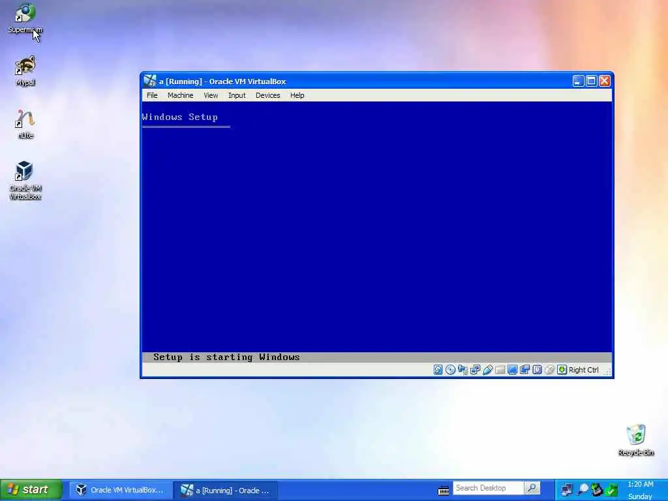
Task: Select the Oracle VM VirtualBox desktop icon
Action: point(25,181)
